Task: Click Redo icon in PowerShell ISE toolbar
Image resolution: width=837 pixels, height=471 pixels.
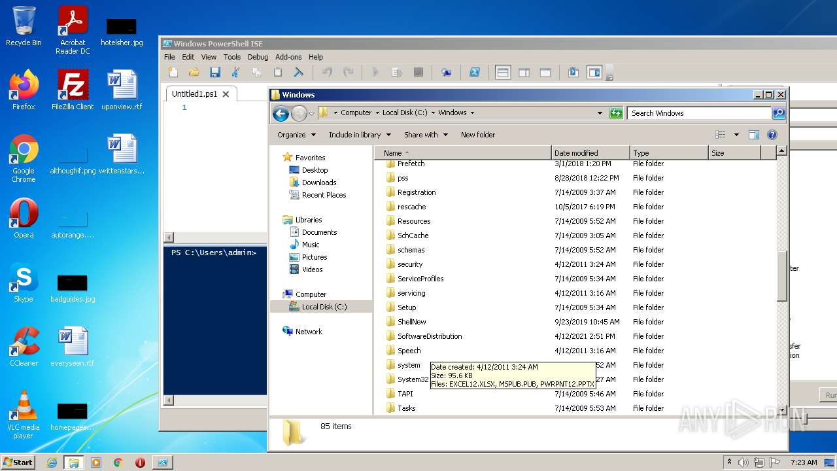Action: (x=348, y=73)
